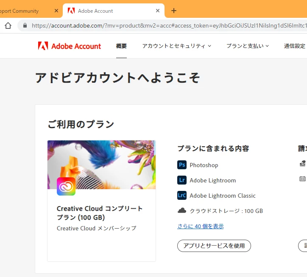Click the Lightroom Classic LrC icon
307x277 pixels.
182,195
